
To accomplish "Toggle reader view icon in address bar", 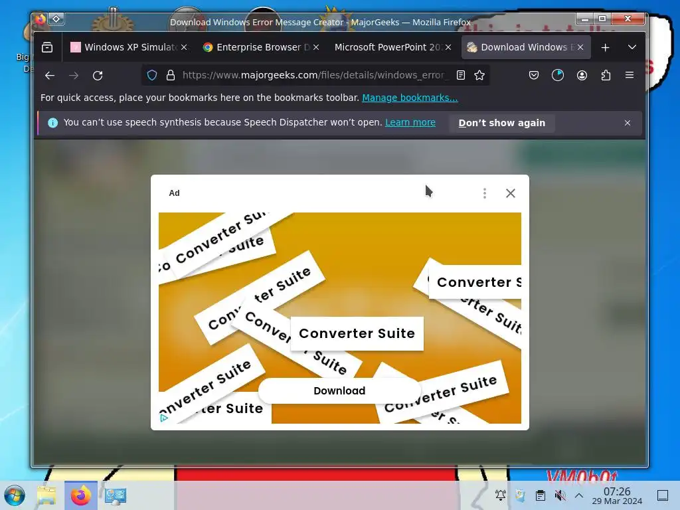I will 461,76.
